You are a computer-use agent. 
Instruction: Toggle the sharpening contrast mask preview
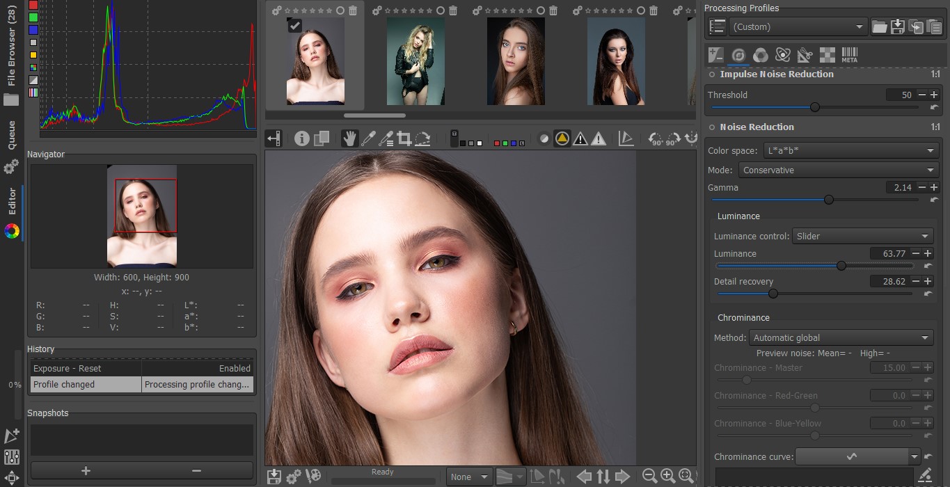click(544, 138)
